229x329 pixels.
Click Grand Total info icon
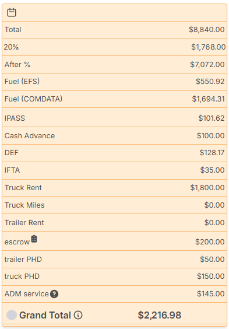coord(78,315)
